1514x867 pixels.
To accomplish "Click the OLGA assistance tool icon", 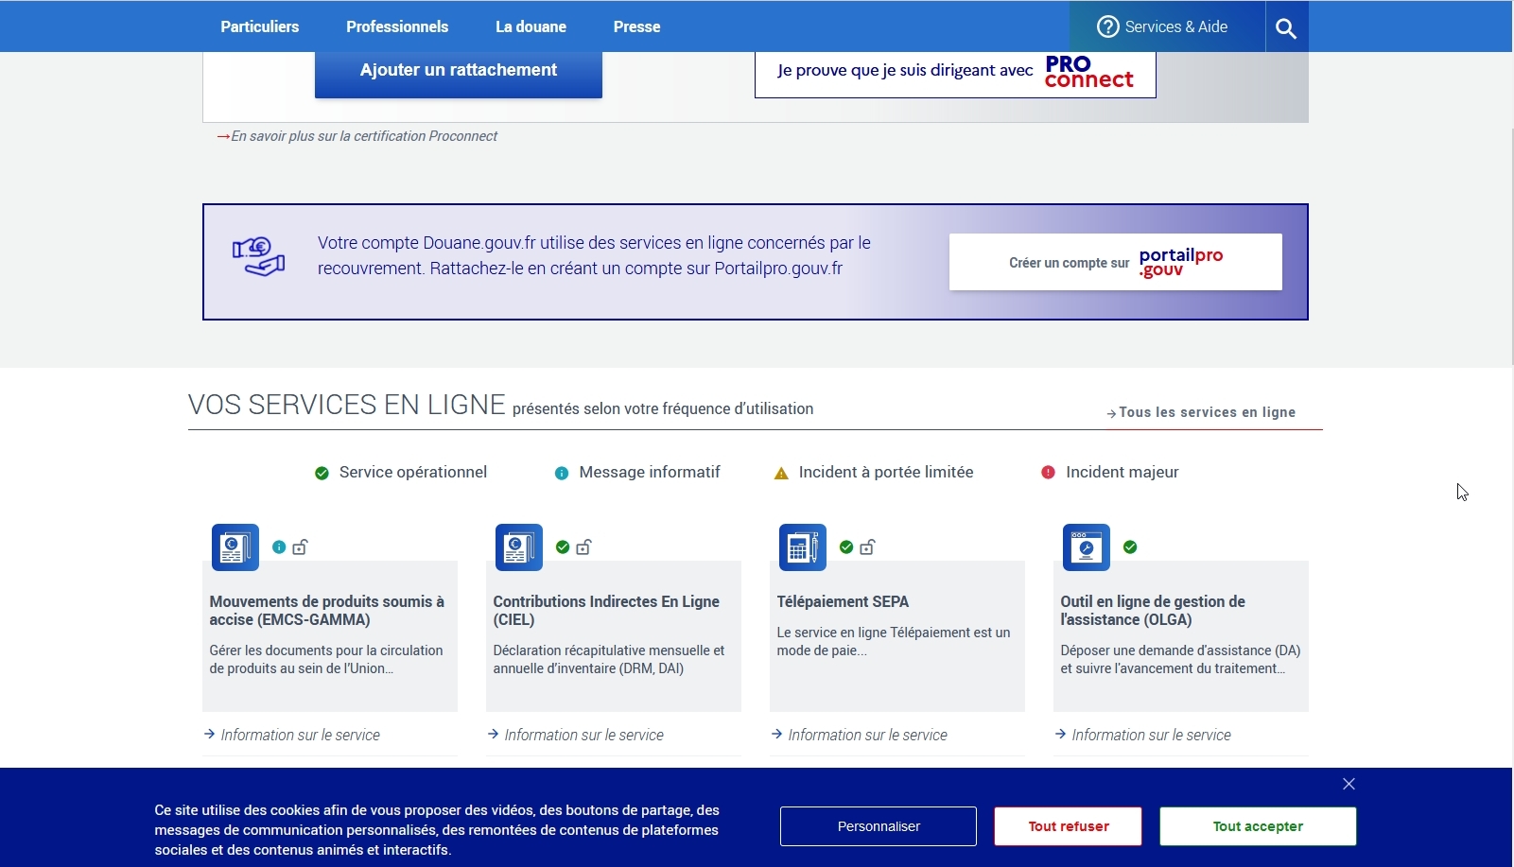I will tap(1086, 547).
